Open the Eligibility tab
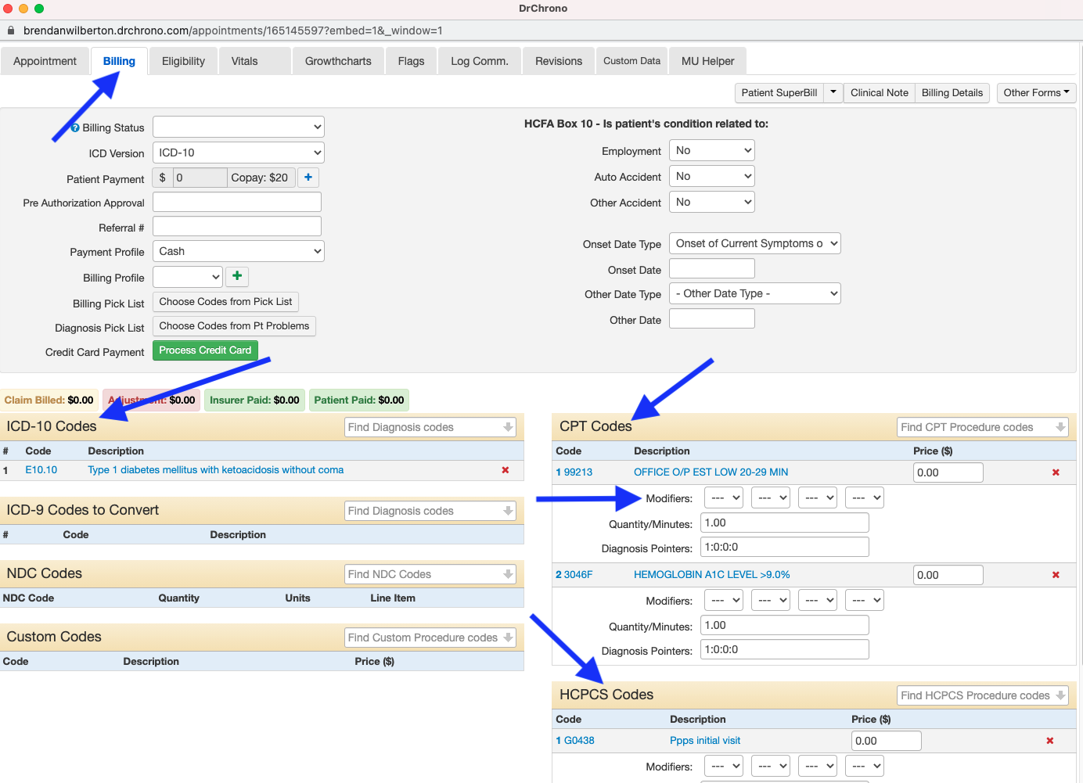Viewport: 1083px width, 783px height. click(183, 61)
